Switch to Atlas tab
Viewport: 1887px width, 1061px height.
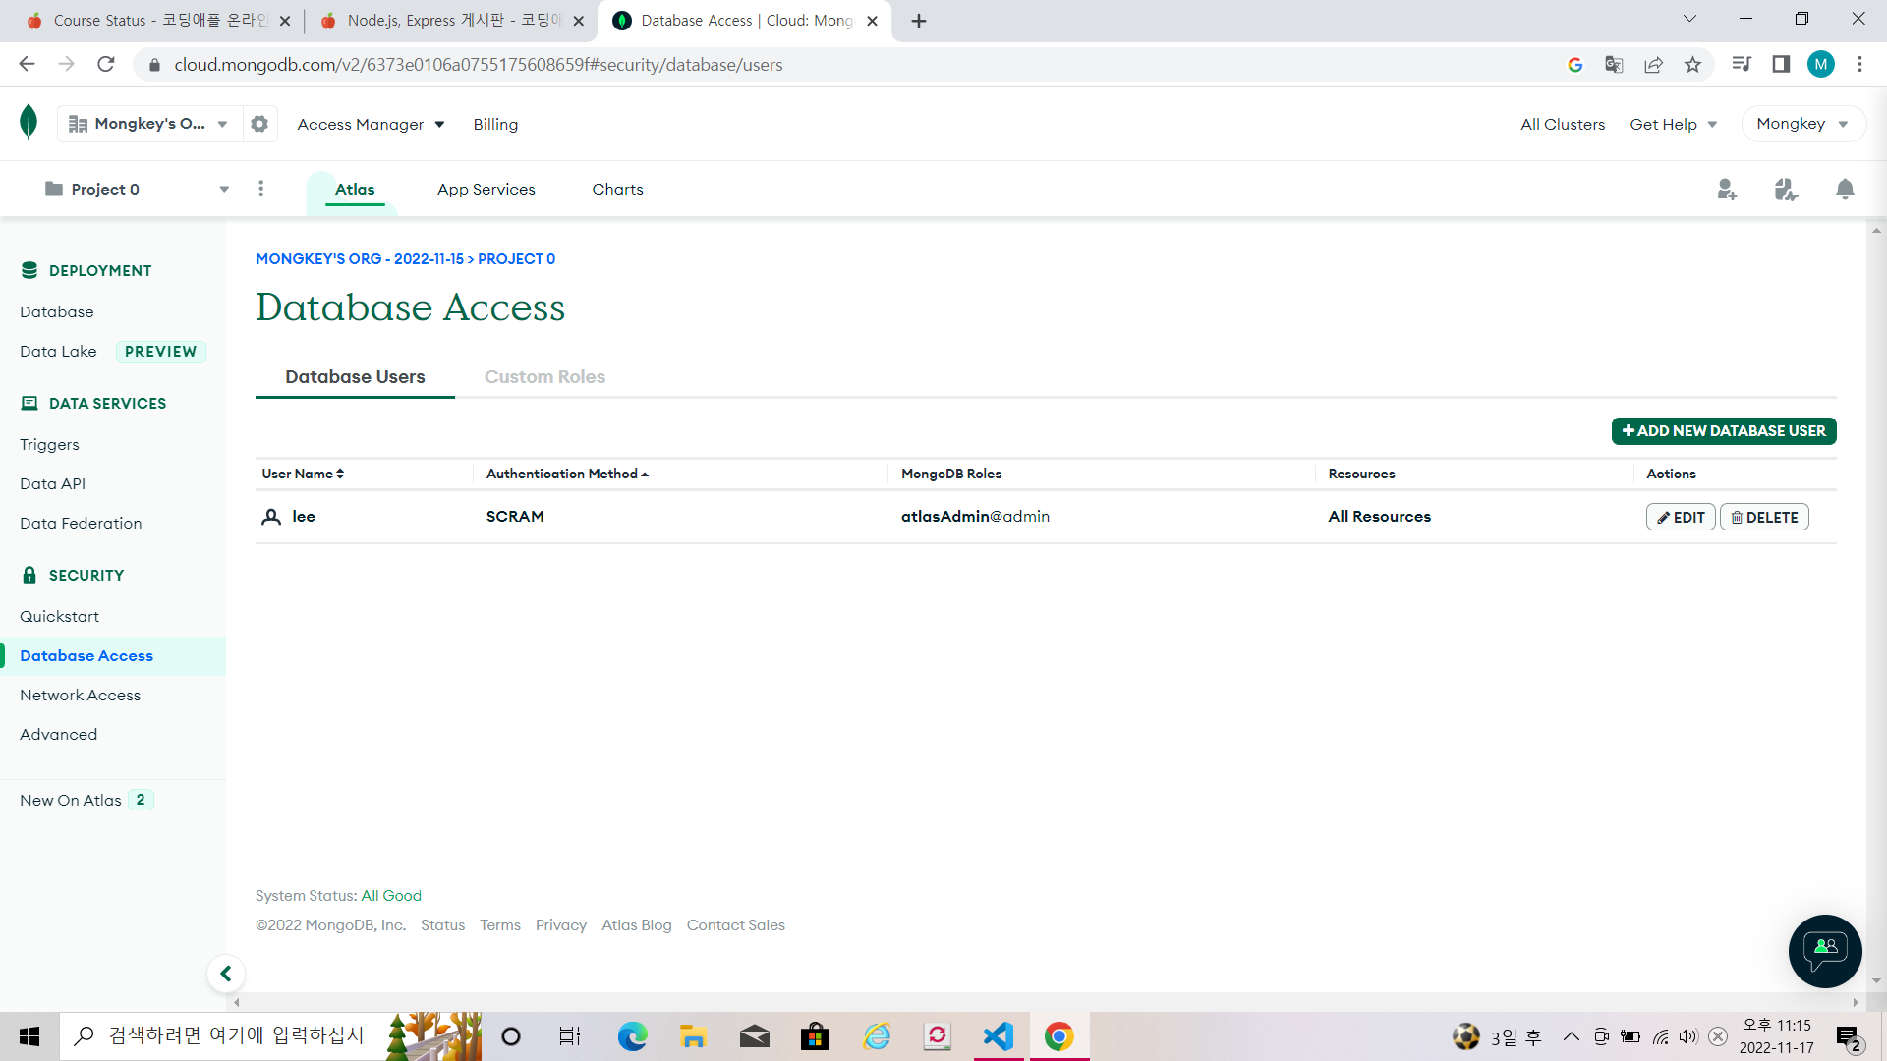click(x=355, y=189)
